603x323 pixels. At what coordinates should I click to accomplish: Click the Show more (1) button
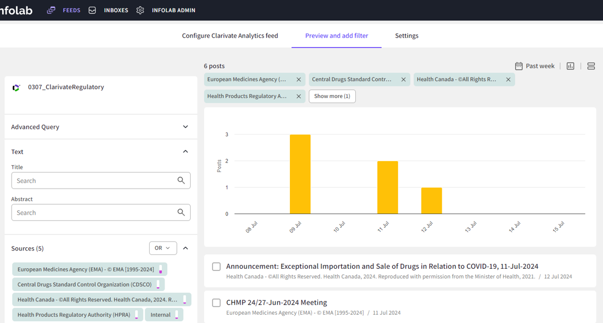click(332, 96)
